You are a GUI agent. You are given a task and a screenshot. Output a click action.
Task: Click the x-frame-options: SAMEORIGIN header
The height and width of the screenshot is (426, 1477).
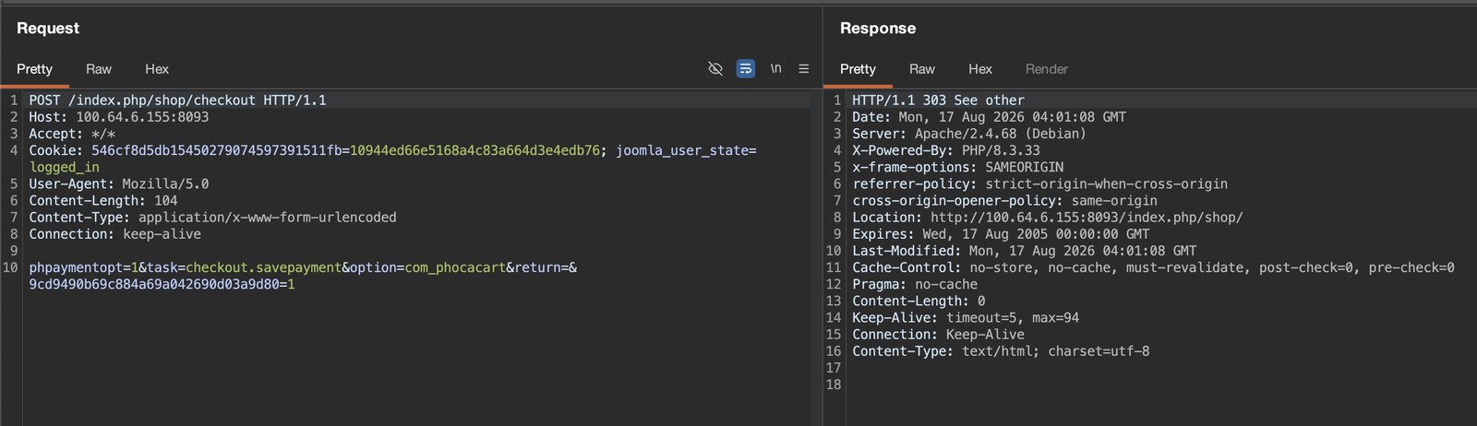click(957, 167)
